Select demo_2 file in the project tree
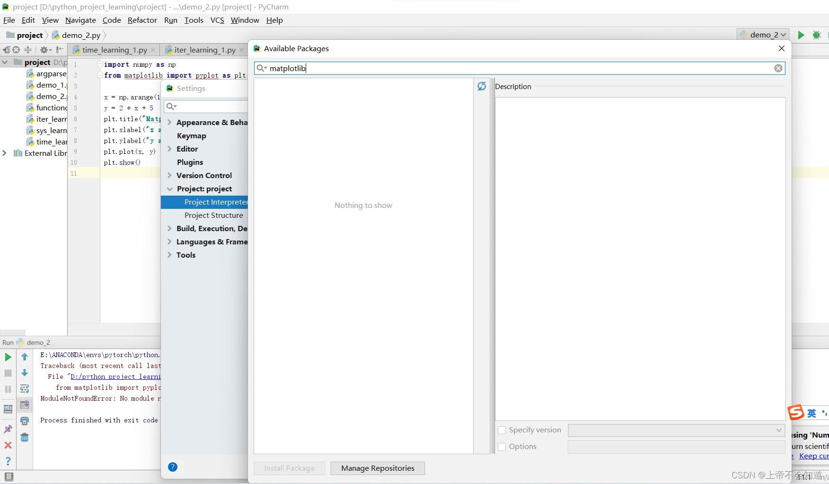The height and width of the screenshot is (484, 829). pos(46,96)
